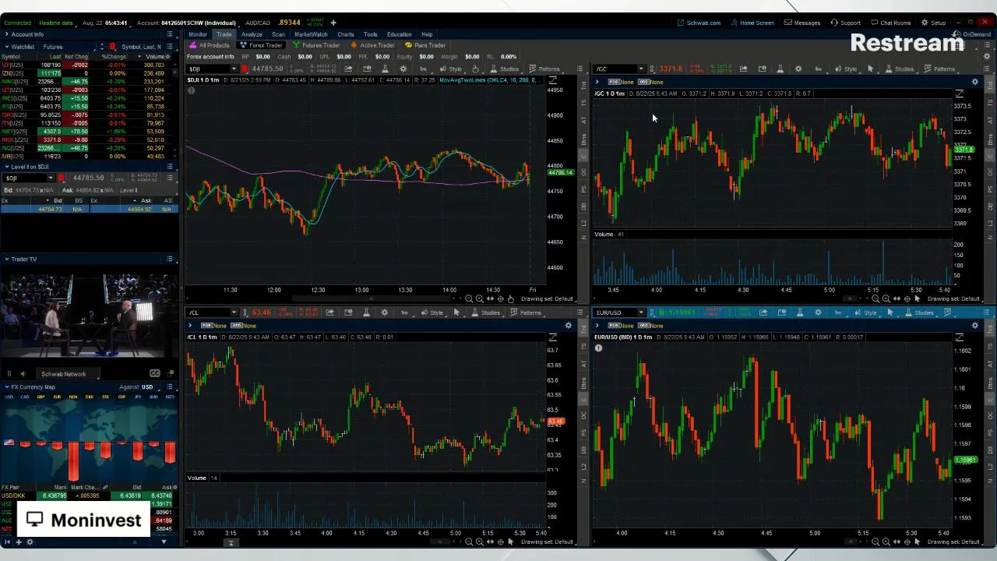Screen dimensions: 997x561
Task: Zoom in on the /GC chart
Action: coord(886,298)
